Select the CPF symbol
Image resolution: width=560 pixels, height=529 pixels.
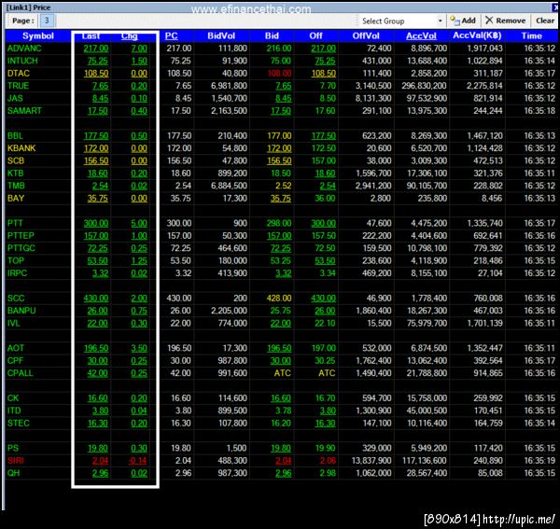pyautogui.click(x=15, y=360)
